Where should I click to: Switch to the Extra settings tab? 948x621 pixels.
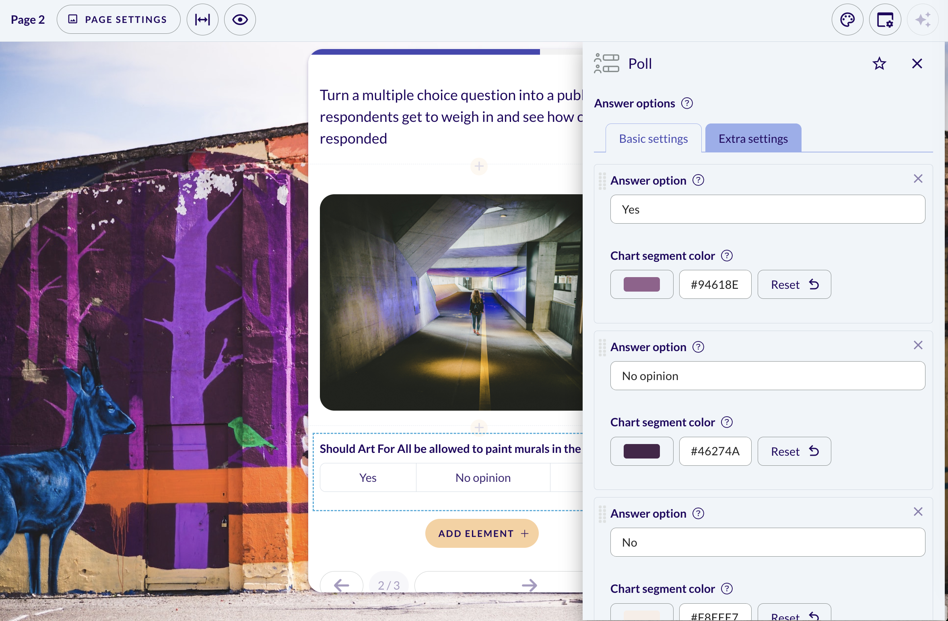coord(753,138)
